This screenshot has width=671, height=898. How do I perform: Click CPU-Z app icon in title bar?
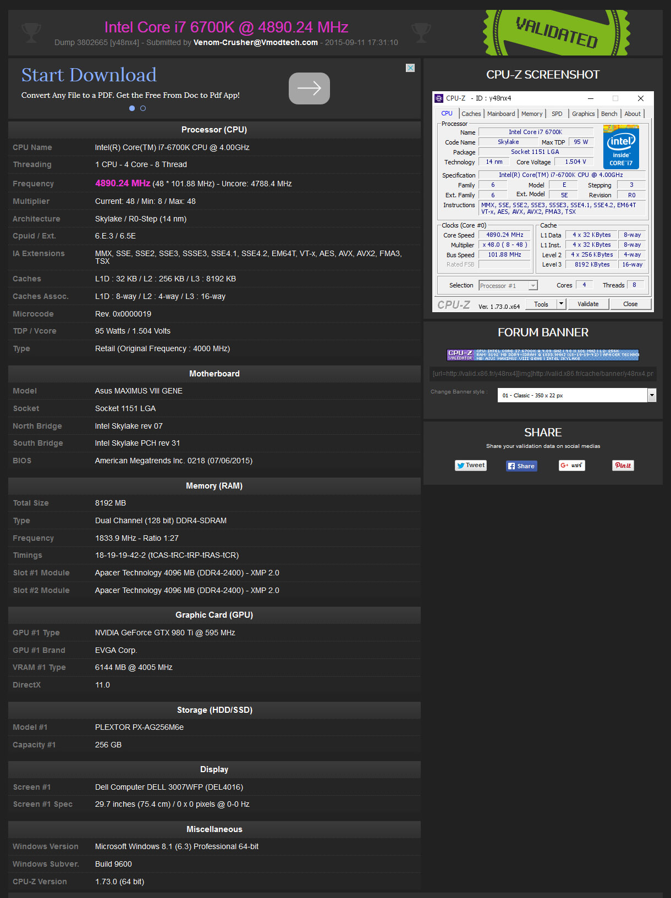pos(439,98)
